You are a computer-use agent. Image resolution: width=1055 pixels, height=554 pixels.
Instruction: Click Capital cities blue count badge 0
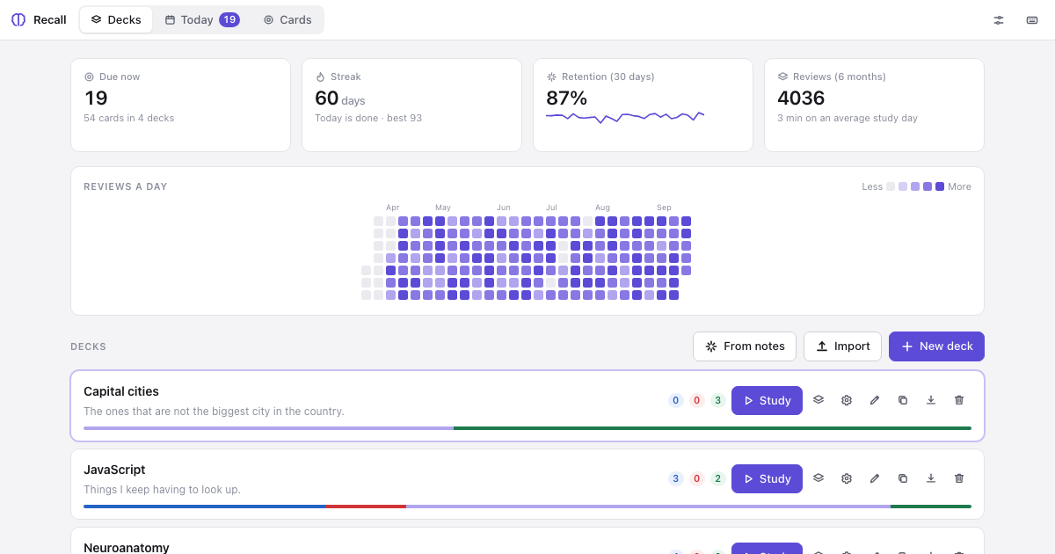click(x=676, y=400)
